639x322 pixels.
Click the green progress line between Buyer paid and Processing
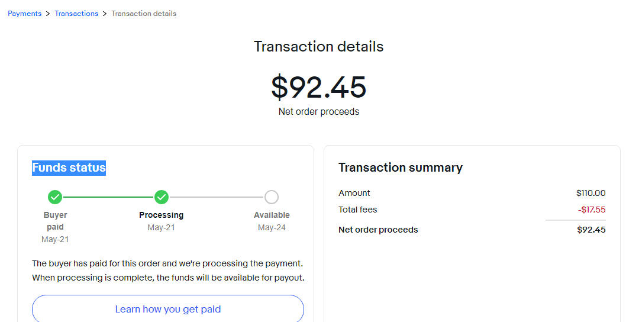[108, 197]
